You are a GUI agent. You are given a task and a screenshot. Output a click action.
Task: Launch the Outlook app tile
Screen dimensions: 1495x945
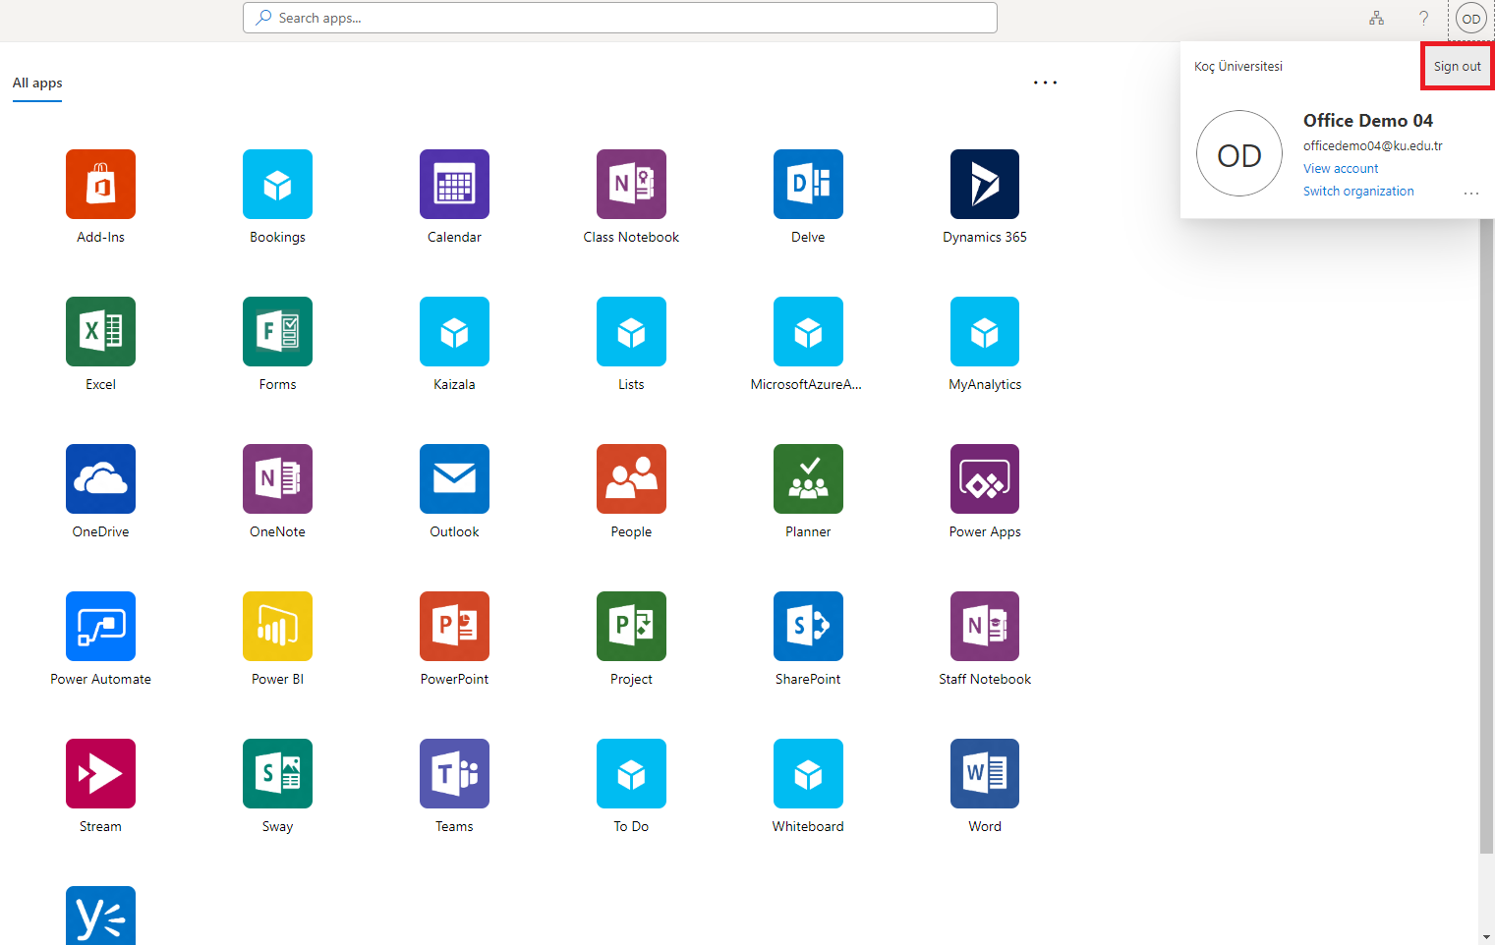tap(454, 479)
